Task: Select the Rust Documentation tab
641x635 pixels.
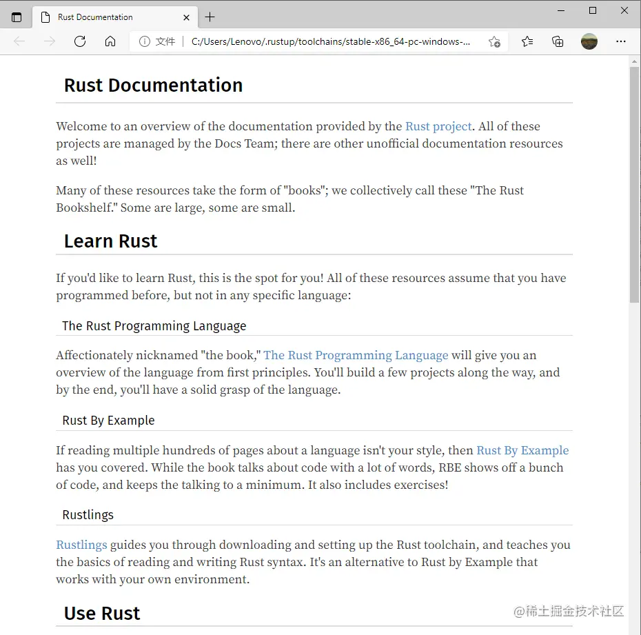Action: [115, 17]
